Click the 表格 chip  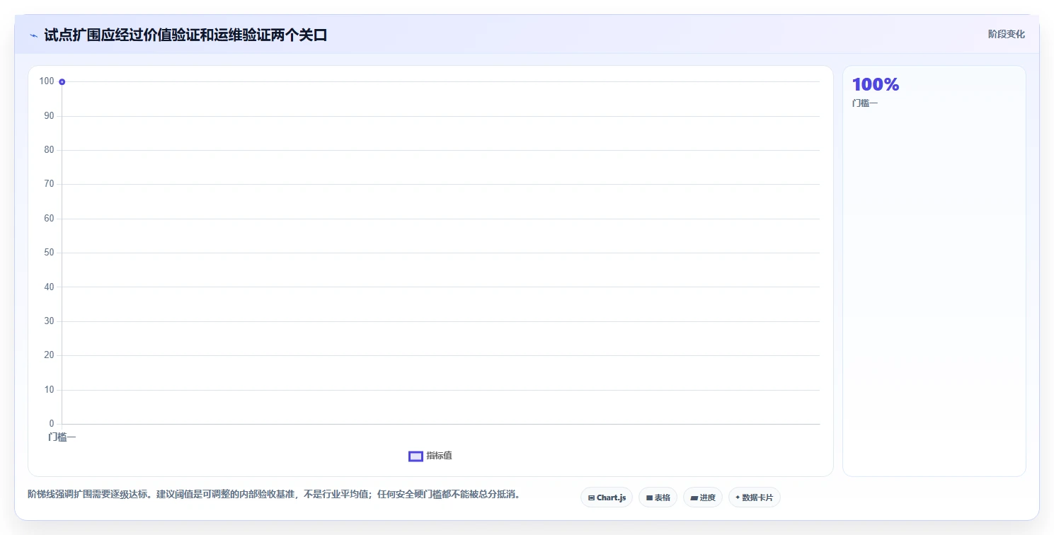(x=658, y=497)
